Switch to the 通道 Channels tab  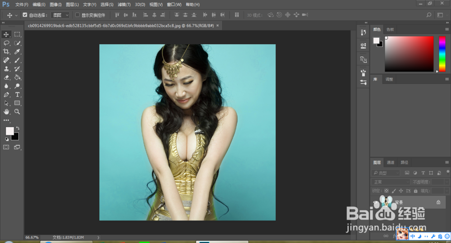[x=391, y=162]
